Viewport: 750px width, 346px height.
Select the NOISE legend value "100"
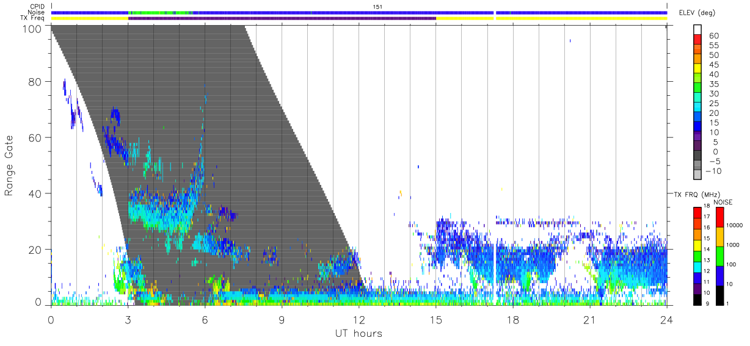[x=730, y=264]
